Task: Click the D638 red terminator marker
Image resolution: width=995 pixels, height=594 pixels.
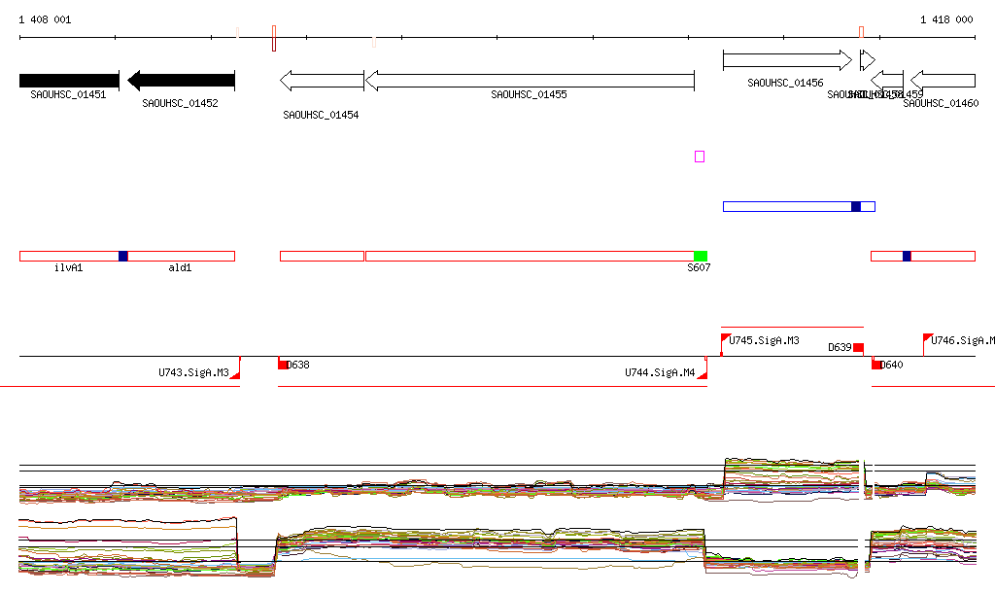Action: click(x=283, y=365)
